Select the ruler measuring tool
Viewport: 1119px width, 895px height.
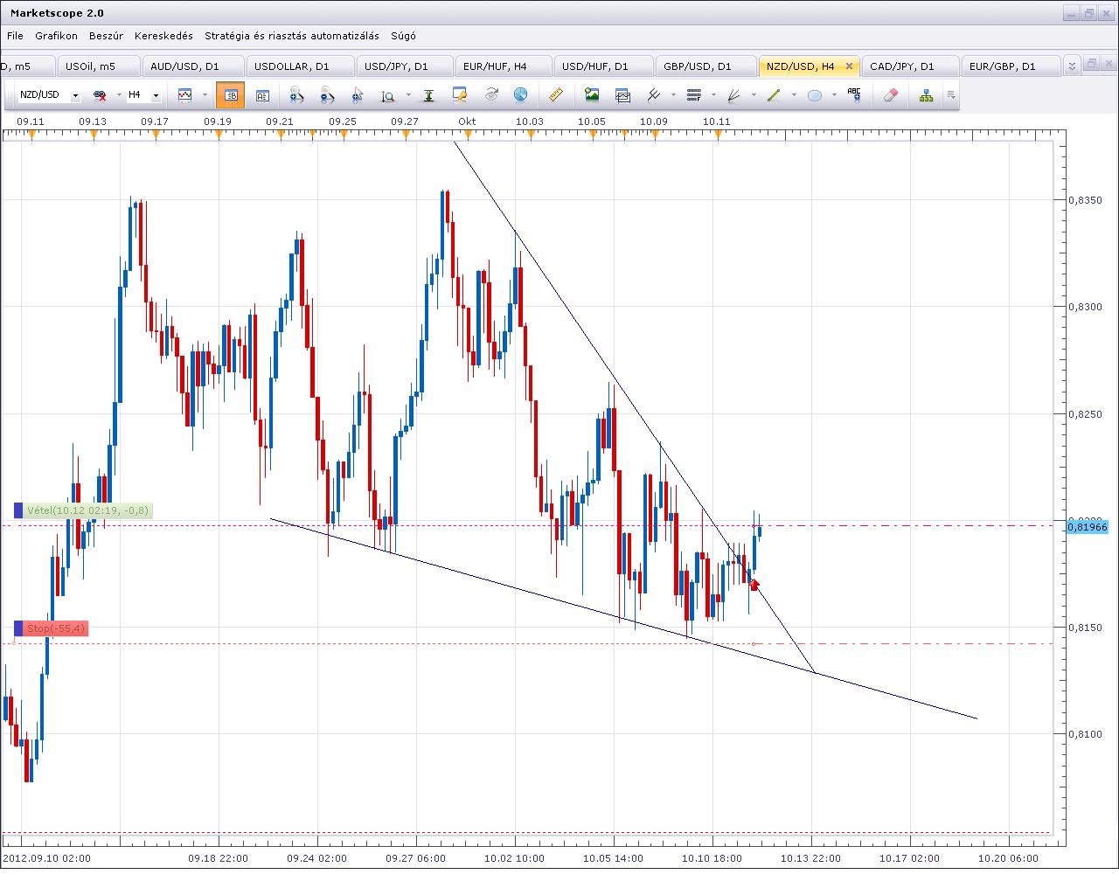click(x=555, y=94)
